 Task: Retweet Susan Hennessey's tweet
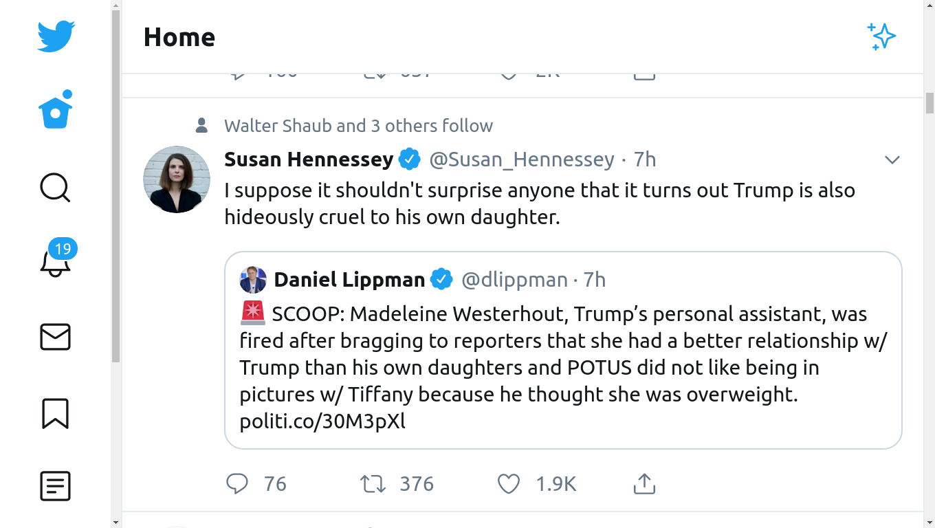click(373, 484)
